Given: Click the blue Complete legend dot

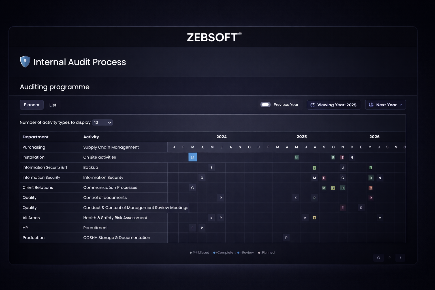Looking at the screenshot, I should pos(214,253).
